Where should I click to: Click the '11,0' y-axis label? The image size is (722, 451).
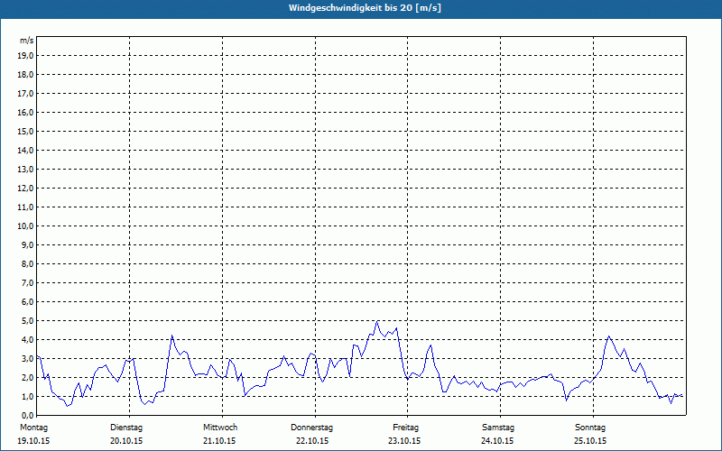(x=25, y=207)
